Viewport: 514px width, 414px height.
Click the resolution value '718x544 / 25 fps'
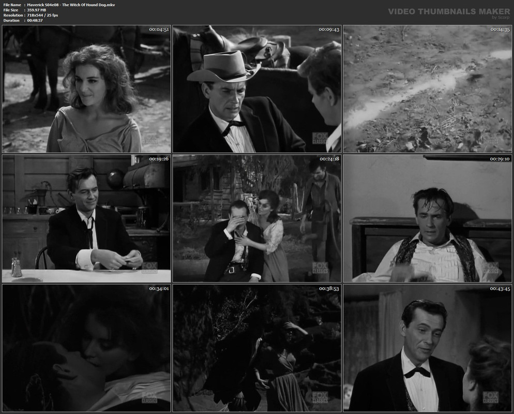click(x=42, y=16)
